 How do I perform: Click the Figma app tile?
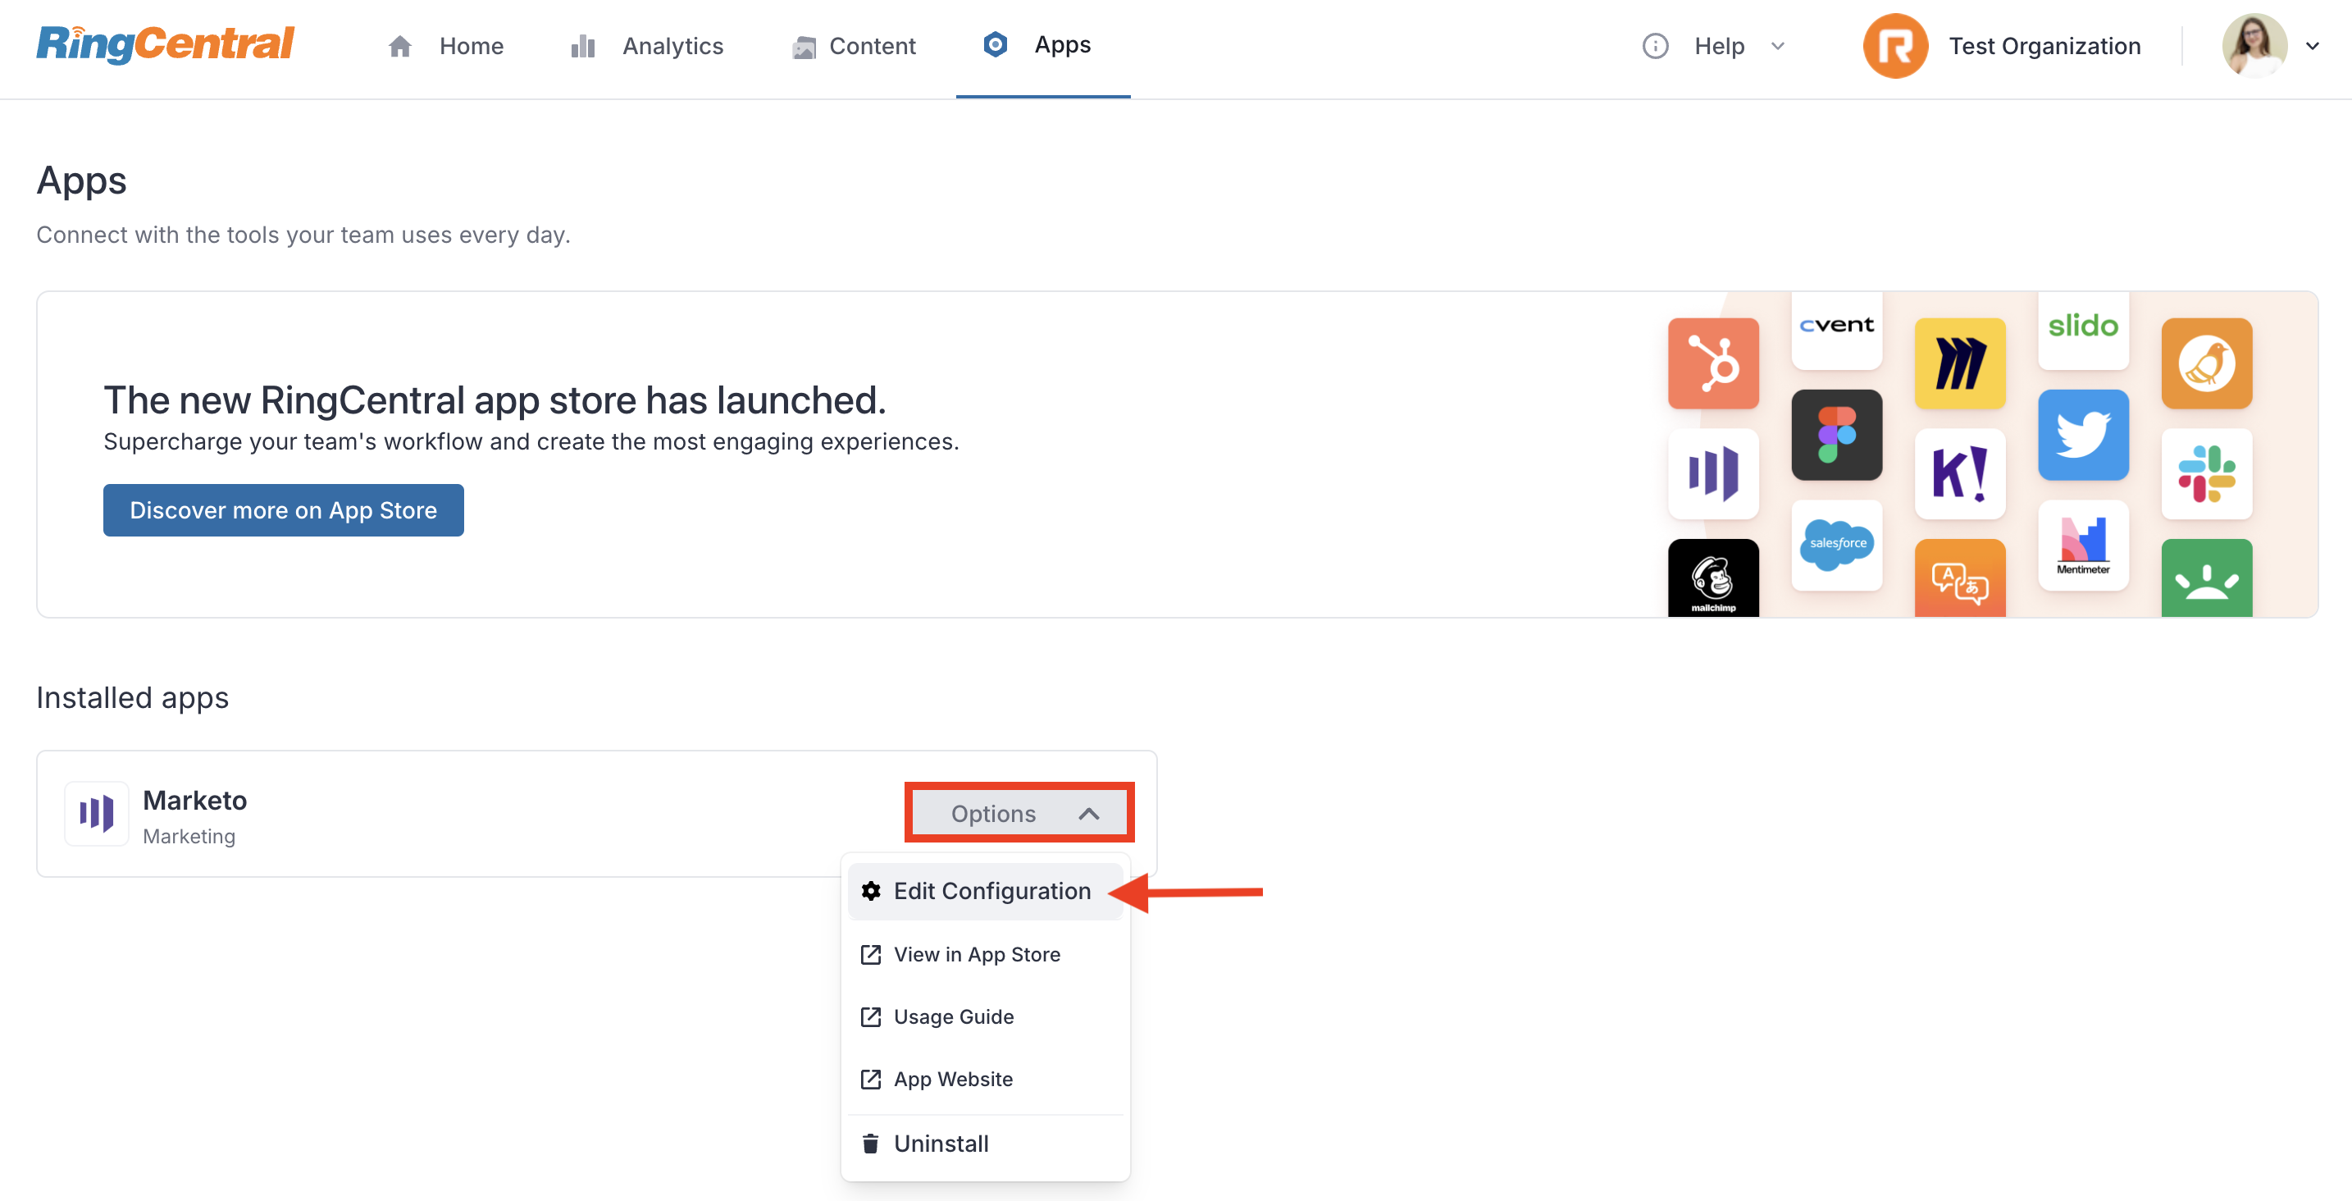tap(1836, 435)
